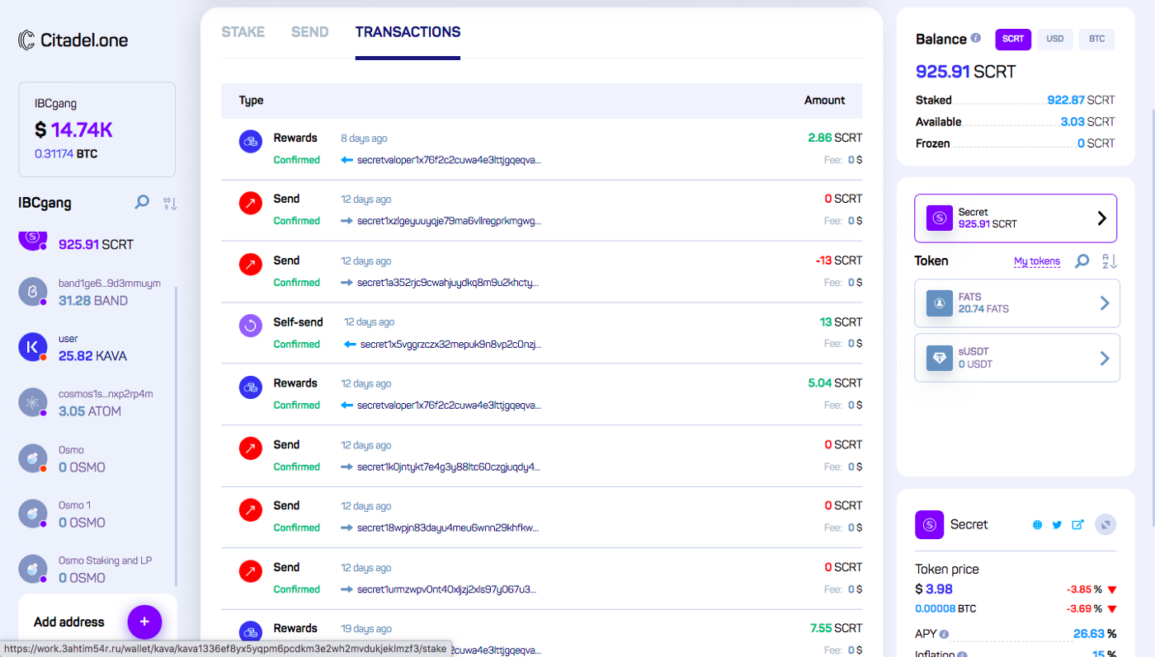
Task: Show balance in SCRT
Action: [1013, 39]
